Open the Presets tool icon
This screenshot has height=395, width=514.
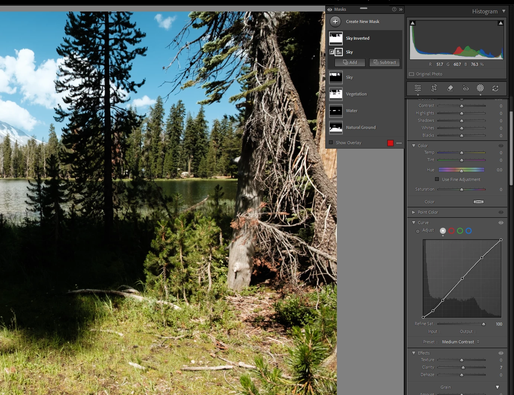(495, 88)
